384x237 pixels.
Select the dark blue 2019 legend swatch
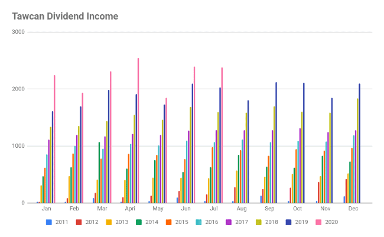pos(289,223)
